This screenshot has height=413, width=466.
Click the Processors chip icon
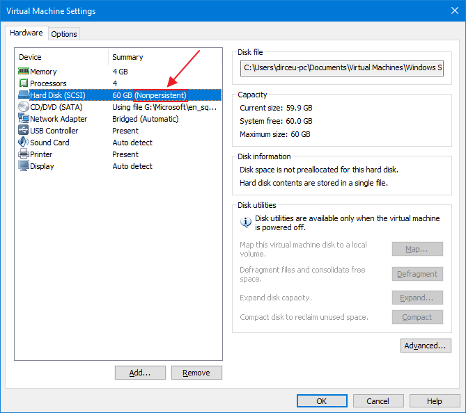click(24, 83)
